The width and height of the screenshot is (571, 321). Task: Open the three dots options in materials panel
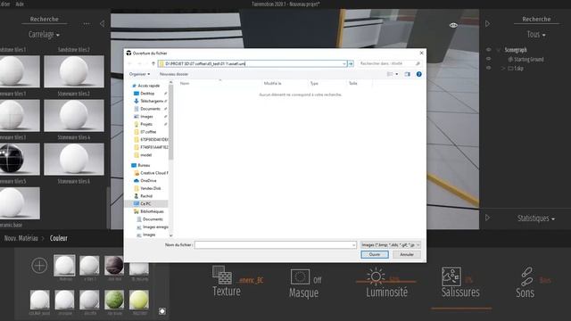pos(87,24)
